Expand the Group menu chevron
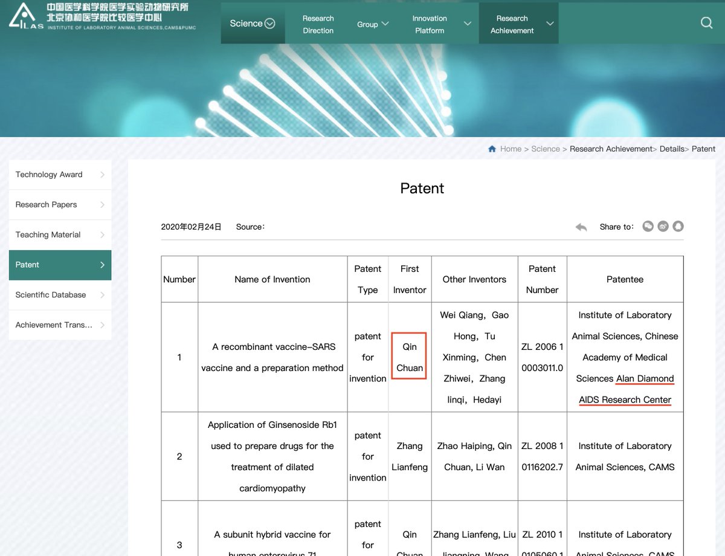725x556 pixels. point(385,24)
